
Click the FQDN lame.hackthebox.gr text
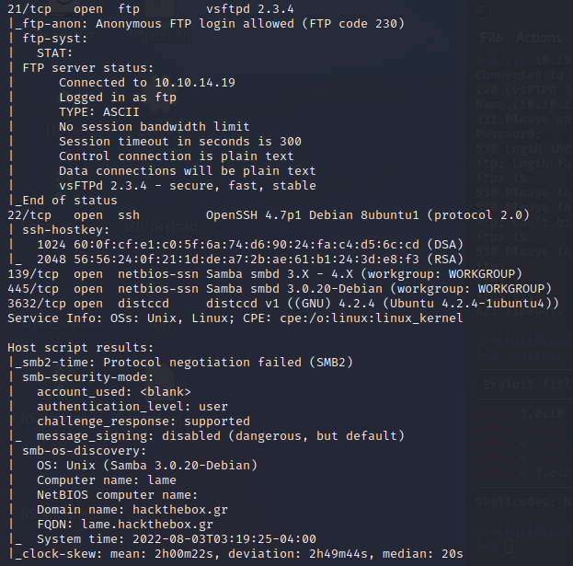coord(125,525)
